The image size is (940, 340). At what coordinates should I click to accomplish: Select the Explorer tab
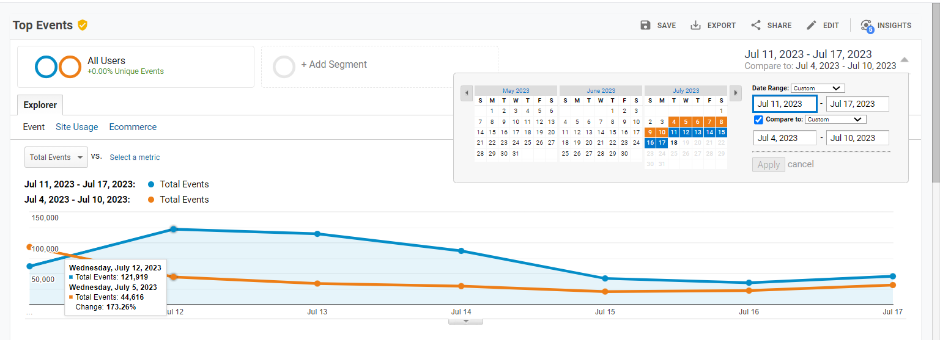pos(40,105)
